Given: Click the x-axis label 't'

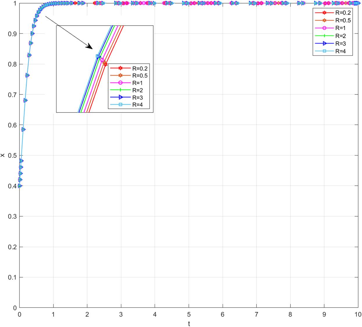Looking at the screenshot, I should 189,324.
